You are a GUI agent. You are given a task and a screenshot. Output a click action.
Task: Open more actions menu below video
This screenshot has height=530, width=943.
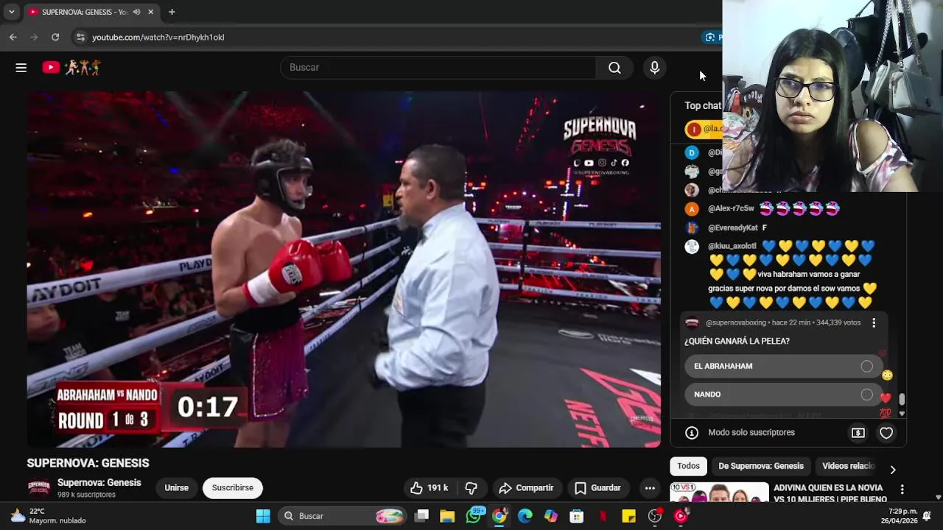(x=650, y=488)
